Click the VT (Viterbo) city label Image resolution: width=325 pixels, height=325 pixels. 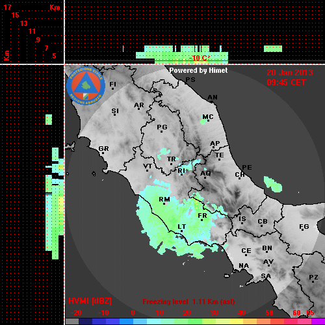[148, 166]
